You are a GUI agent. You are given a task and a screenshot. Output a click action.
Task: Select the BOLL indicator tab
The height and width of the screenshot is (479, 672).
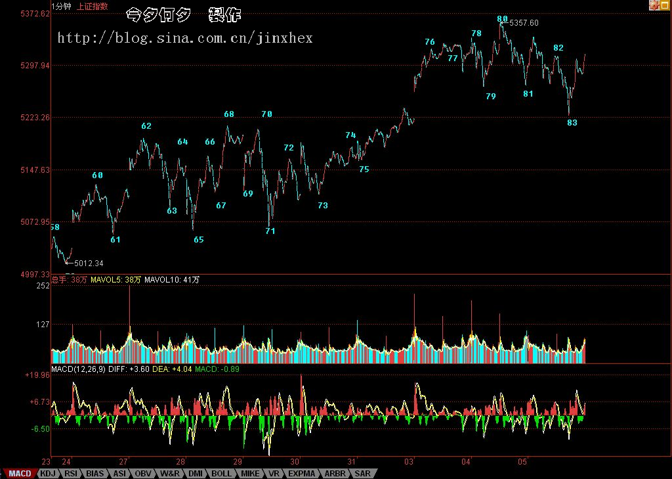click(x=221, y=473)
